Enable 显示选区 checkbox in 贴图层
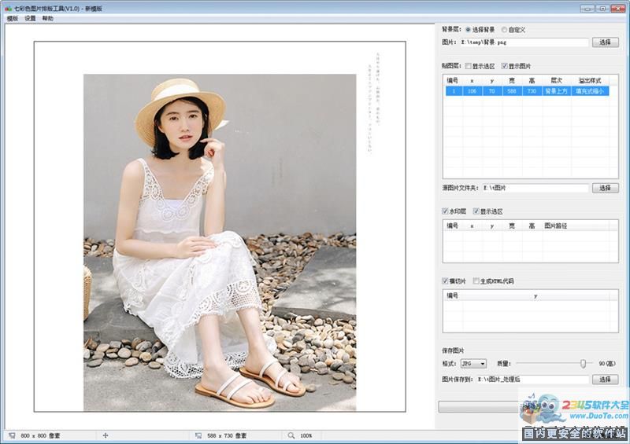The width and height of the screenshot is (630, 444). 468,66
